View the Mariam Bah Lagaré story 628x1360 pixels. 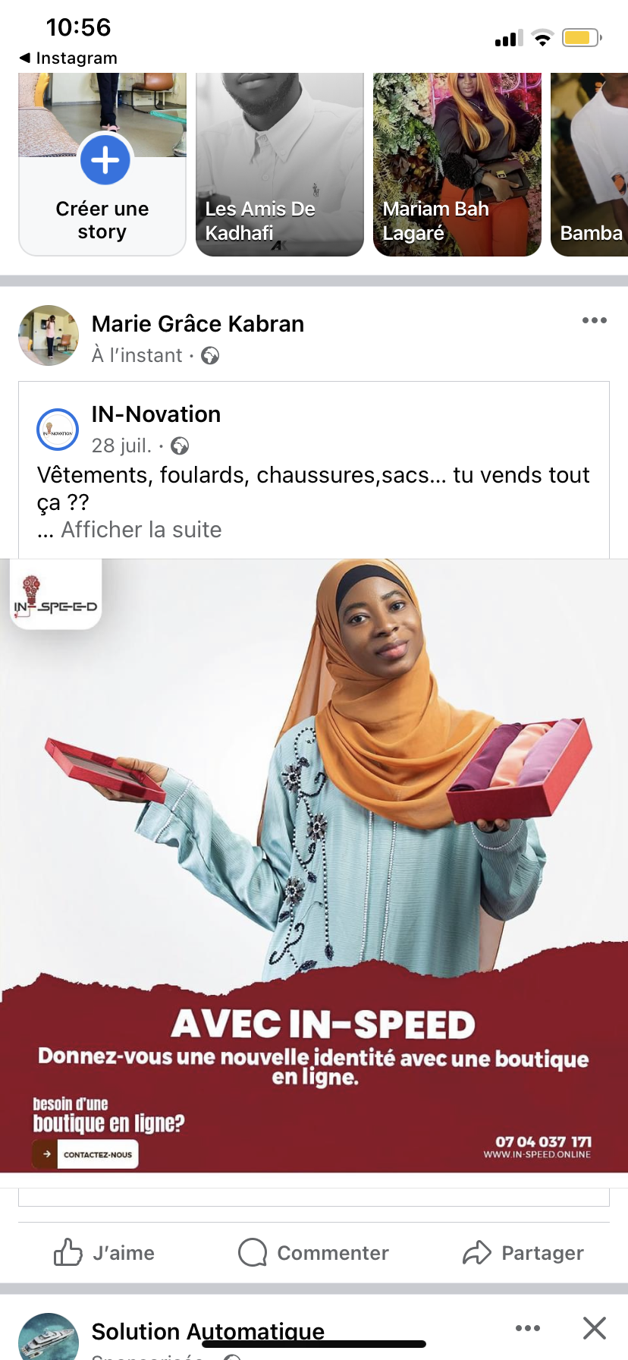[457, 165]
